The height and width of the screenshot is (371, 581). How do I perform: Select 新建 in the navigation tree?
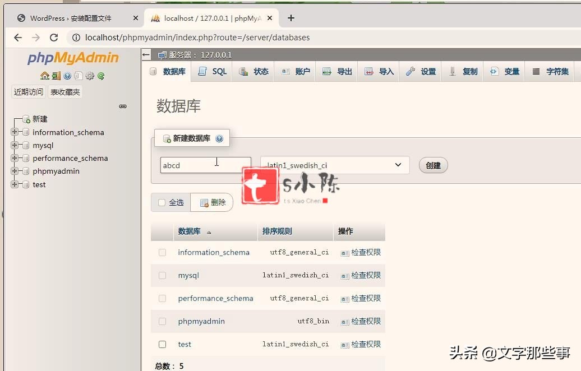[40, 119]
